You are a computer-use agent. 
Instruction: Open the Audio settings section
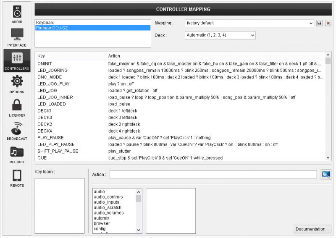click(17, 14)
